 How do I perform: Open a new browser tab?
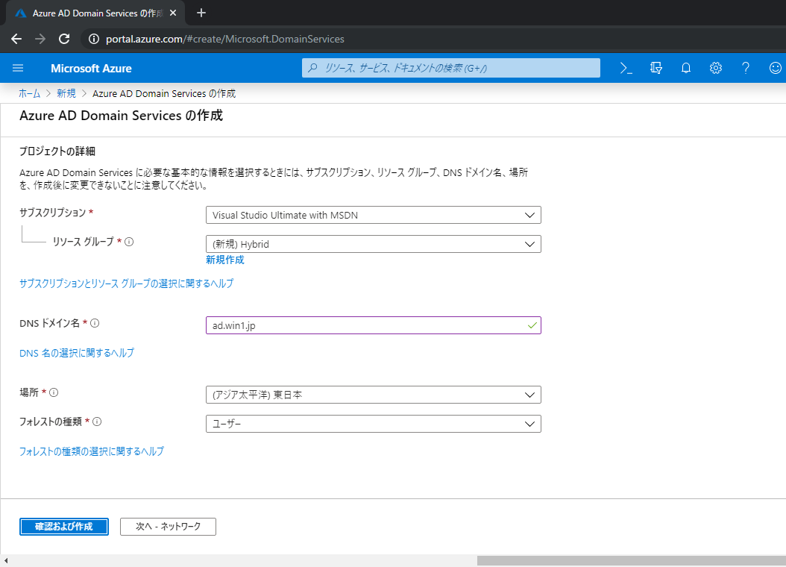[201, 13]
